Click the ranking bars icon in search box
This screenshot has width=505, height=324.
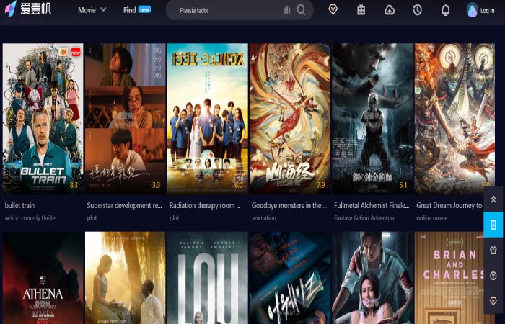tap(287, 10)
